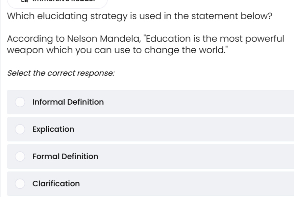Click the Informal Definition answer row
294x197 pixels.
pyautogui.click(x=147, y=102)
